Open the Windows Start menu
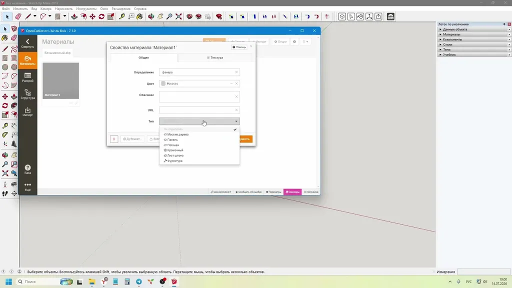This screenshot has width=512, height=288. [x=9, y=281]
